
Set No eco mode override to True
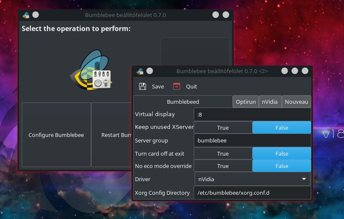223,166
